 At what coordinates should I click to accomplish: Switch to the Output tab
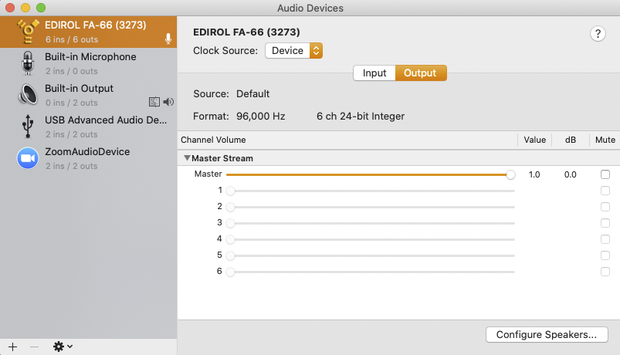click(421, 73)
